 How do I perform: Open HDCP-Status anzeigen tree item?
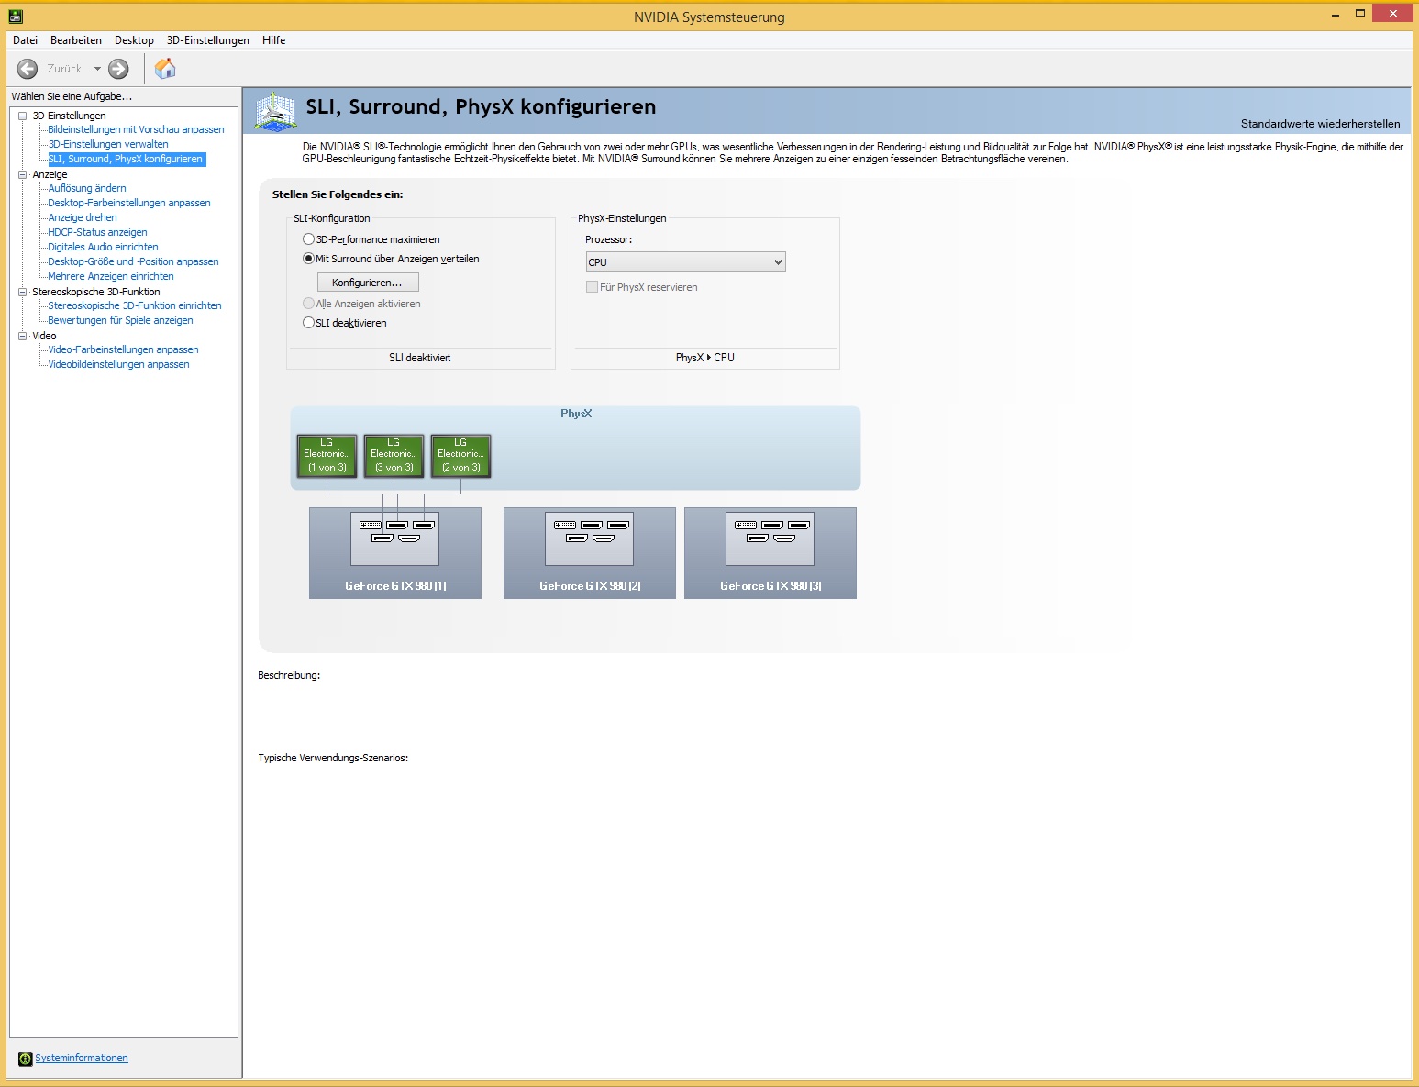pos(97,232)
